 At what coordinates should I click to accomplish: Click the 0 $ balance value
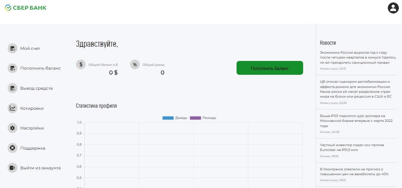[x=113, y=72]
